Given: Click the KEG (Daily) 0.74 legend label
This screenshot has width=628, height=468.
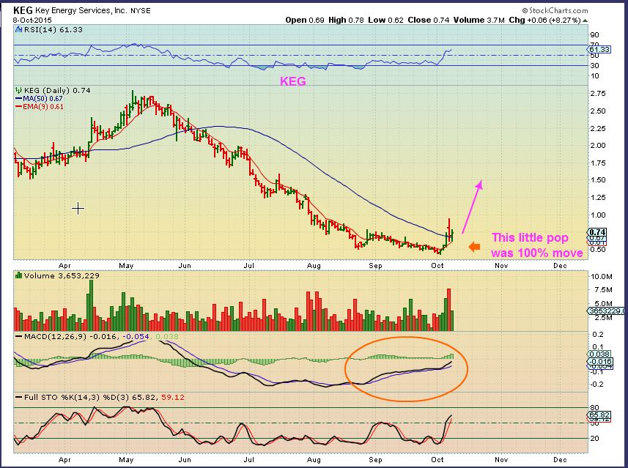Looking at the screenshot, I should (57, 91).
